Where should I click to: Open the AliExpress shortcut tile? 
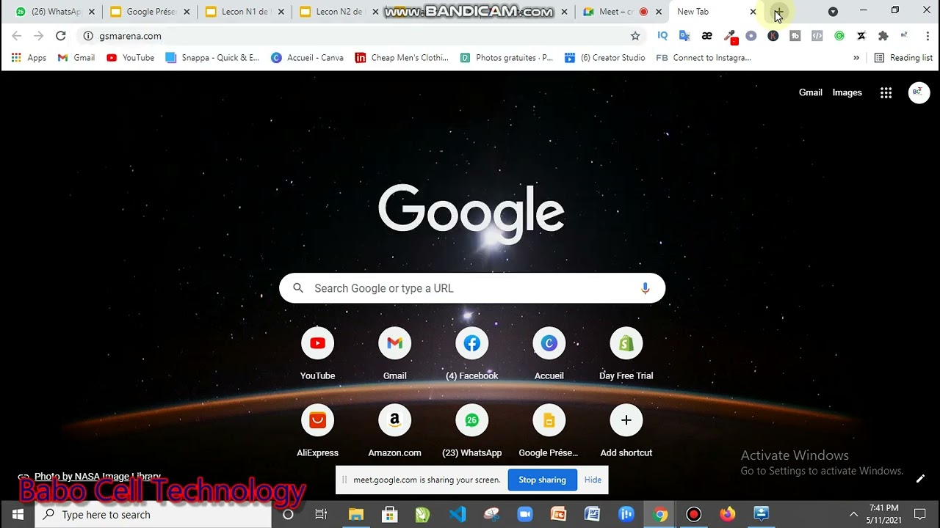(317, 430)
